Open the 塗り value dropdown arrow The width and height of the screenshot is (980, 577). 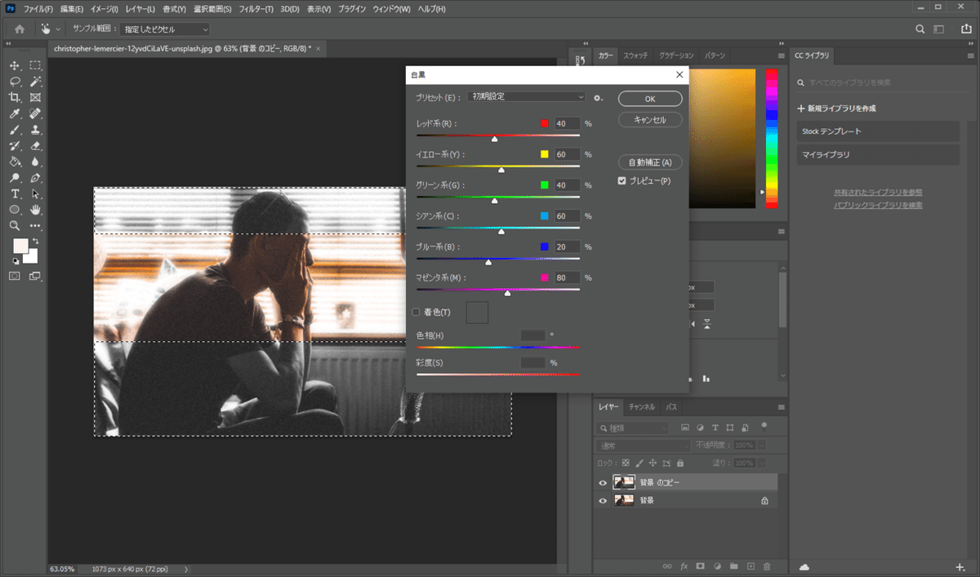762,463
